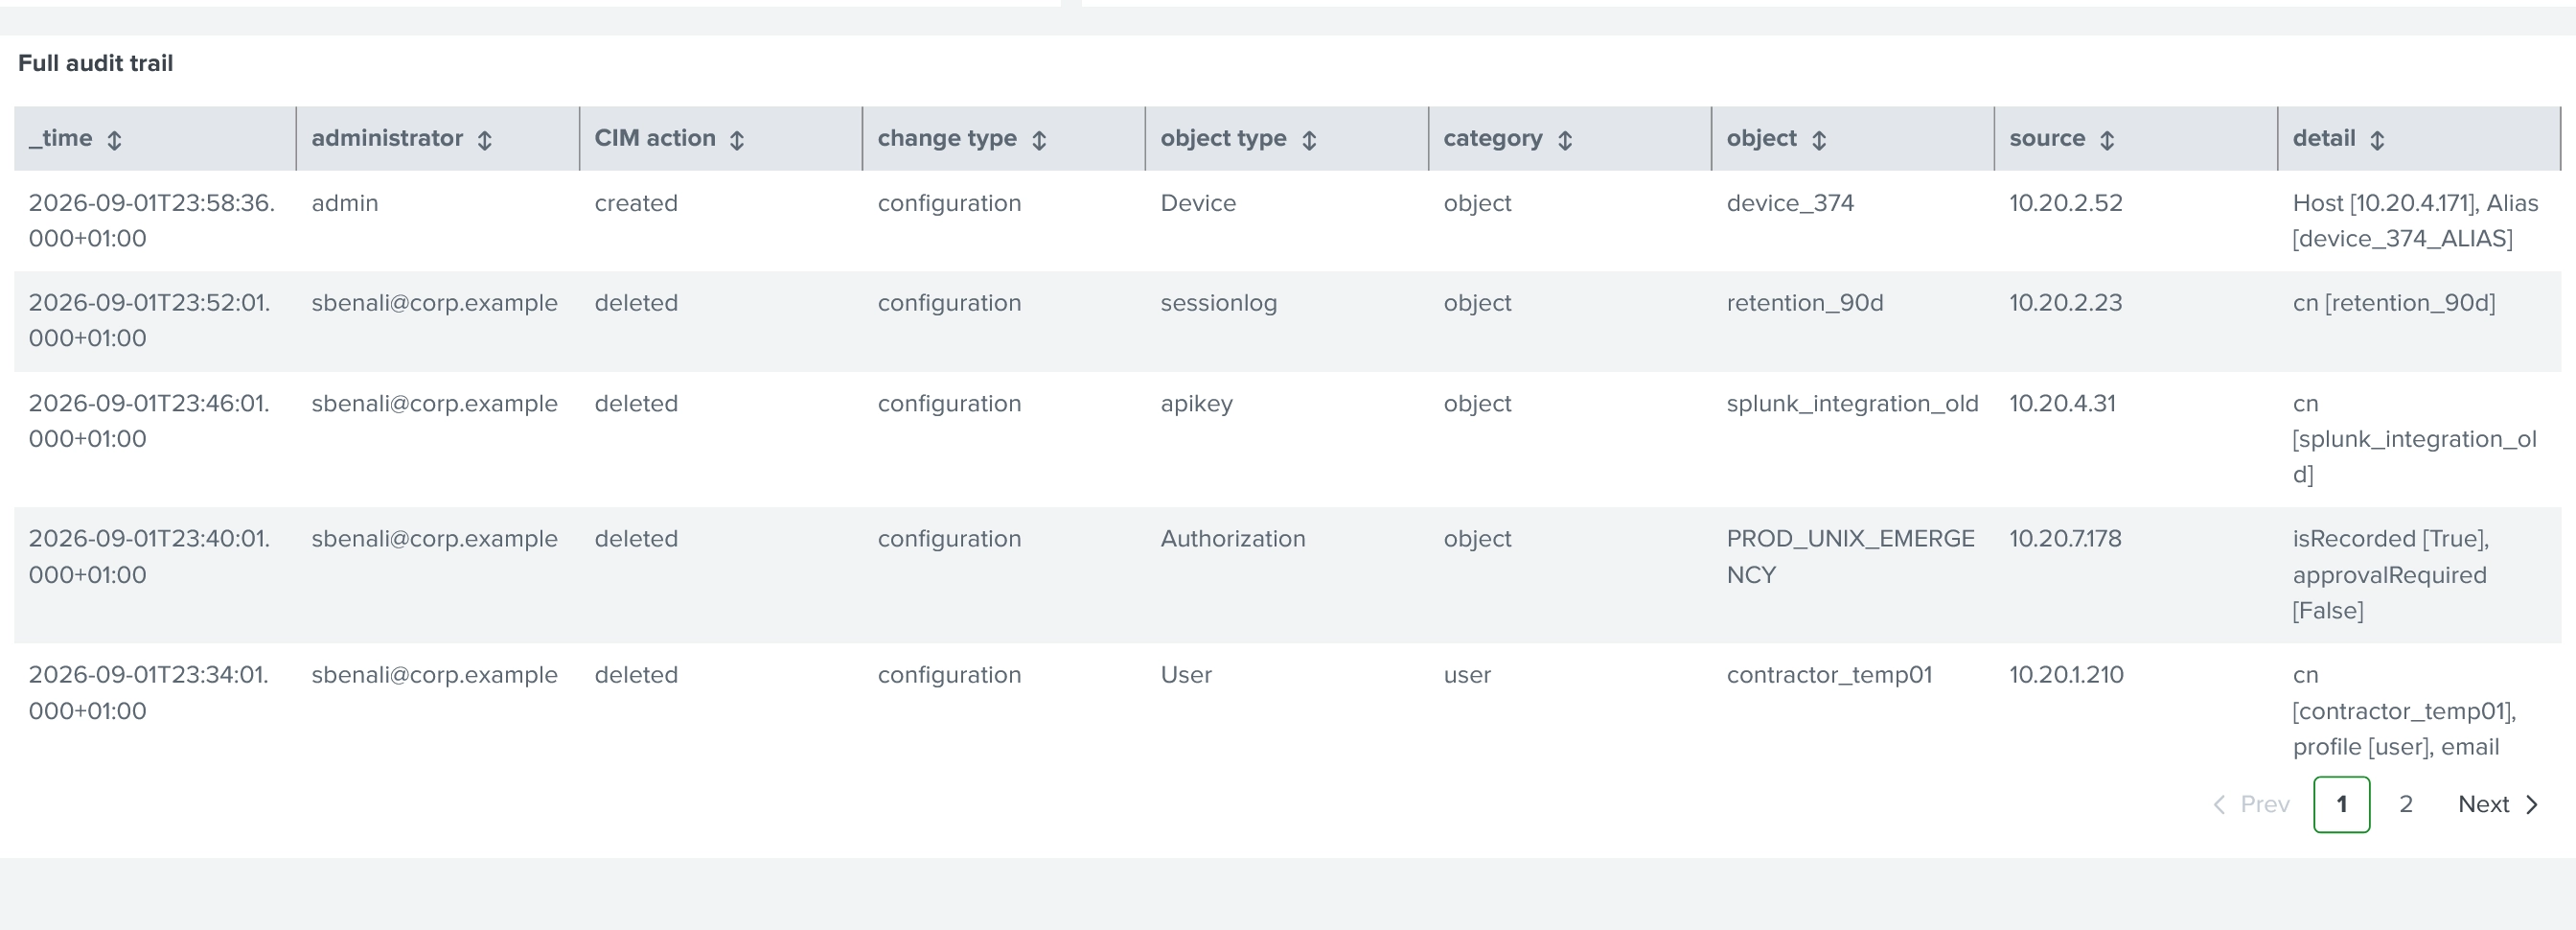Toggle the object column sort arrows
Viewport: 2576px width, 930px height.
[1819, 140]
